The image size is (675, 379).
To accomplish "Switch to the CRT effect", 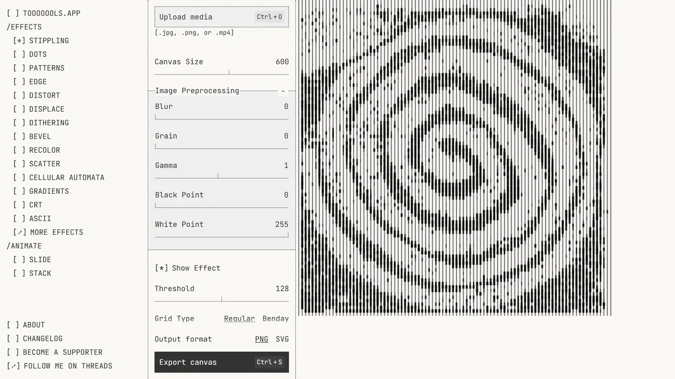I will pyautogui.click(x=28, y=205).
